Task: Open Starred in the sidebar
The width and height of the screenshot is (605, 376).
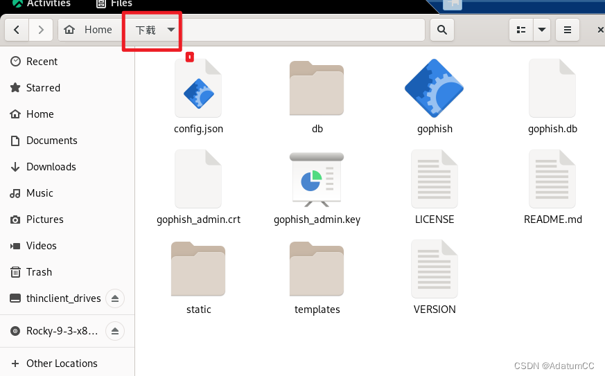Action: (67, 87)
